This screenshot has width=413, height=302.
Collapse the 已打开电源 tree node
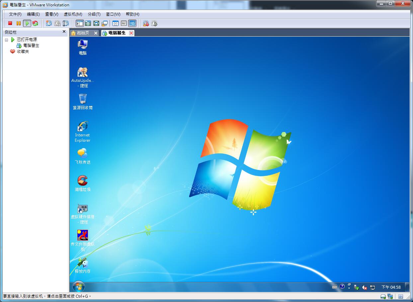[6, 40]
